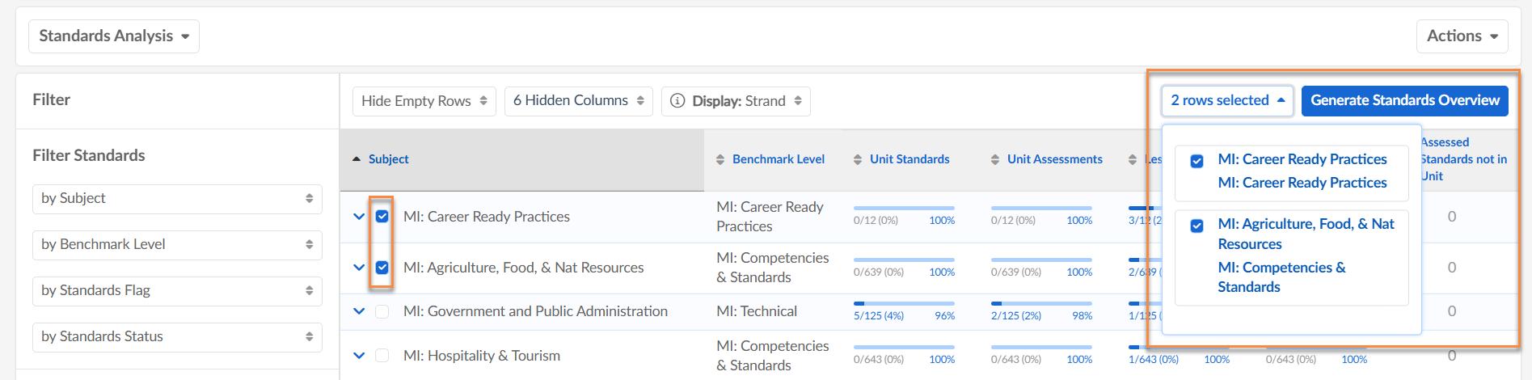The image size is (1532, 380).
Task: Click the sort icon on Unit Standards column
Action: point(858,160)
